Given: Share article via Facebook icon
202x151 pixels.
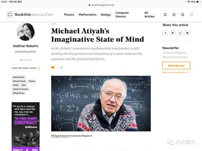Looking at the screenshot, I should pyautogui.click(x=165, y=33).
